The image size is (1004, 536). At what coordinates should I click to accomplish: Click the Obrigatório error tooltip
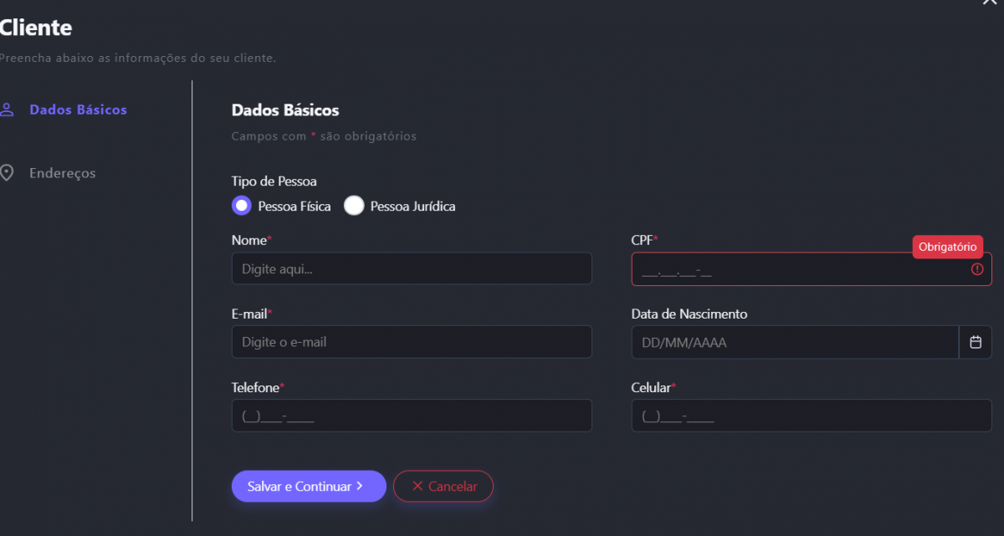[947, 247]
